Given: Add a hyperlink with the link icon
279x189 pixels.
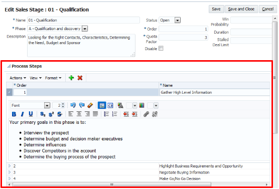Looking at the screenshot, I should tap(146, 114).
